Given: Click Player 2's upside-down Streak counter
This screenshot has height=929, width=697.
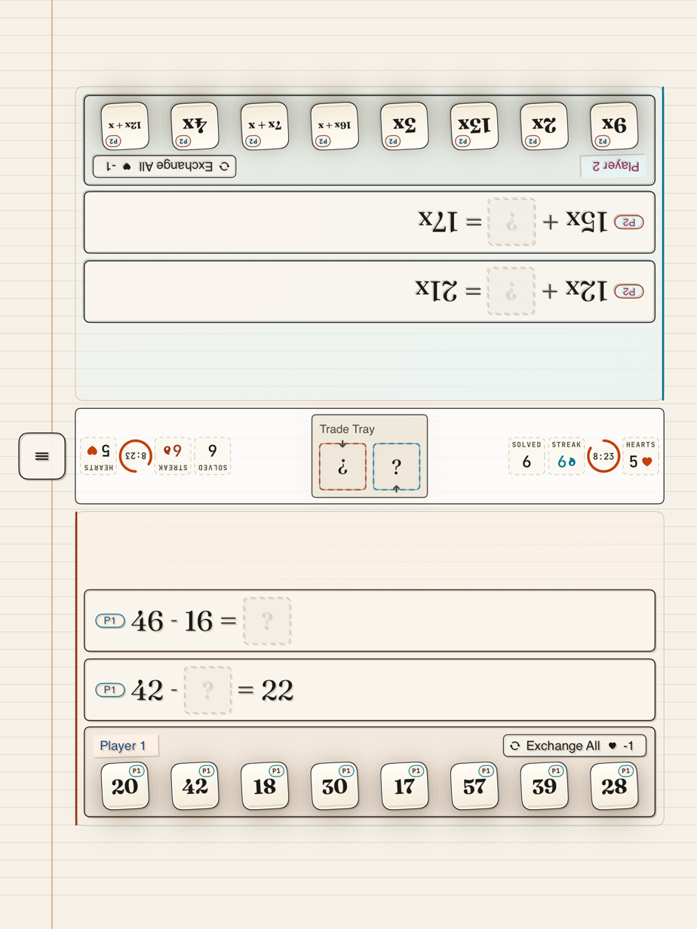Looking at the screenshot, I should pyautogui.click(x=173, y=455).
